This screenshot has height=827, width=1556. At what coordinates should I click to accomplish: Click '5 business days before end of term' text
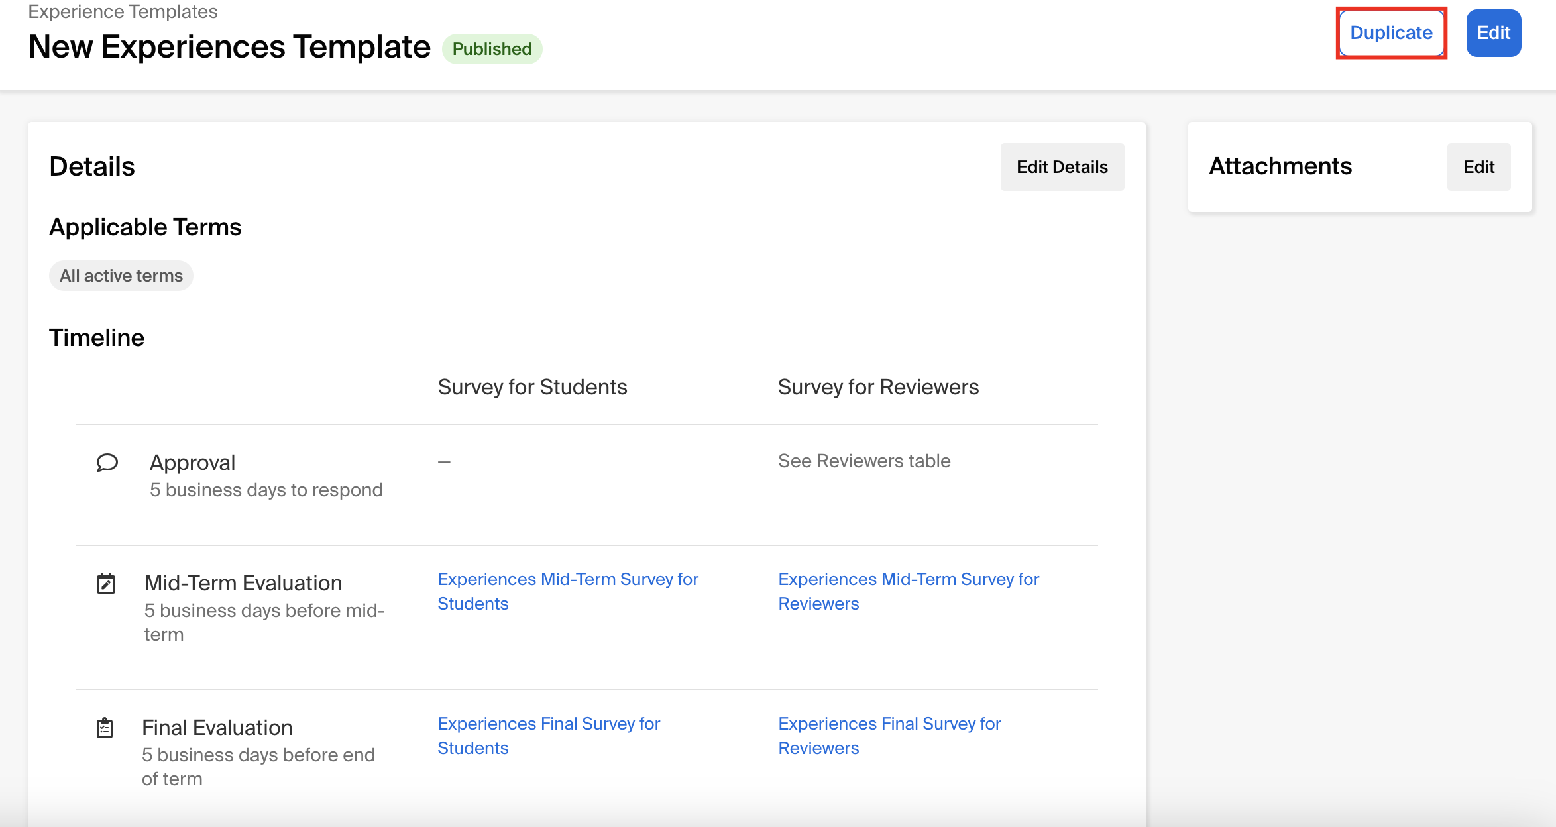coord(258,767)
